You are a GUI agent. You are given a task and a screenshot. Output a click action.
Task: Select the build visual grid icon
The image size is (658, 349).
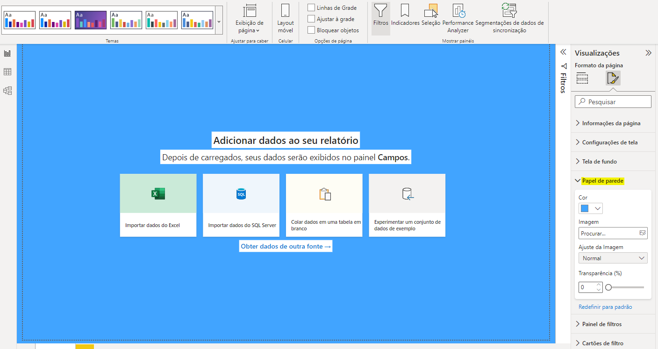[x=582, y=78]
